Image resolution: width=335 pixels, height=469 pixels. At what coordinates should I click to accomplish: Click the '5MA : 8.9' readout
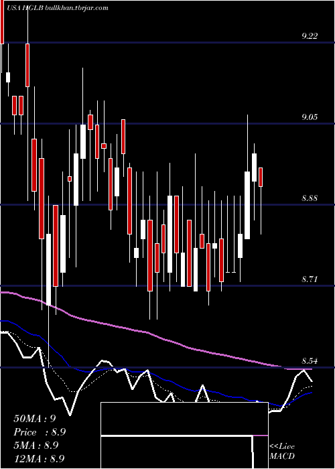point(36,446)
